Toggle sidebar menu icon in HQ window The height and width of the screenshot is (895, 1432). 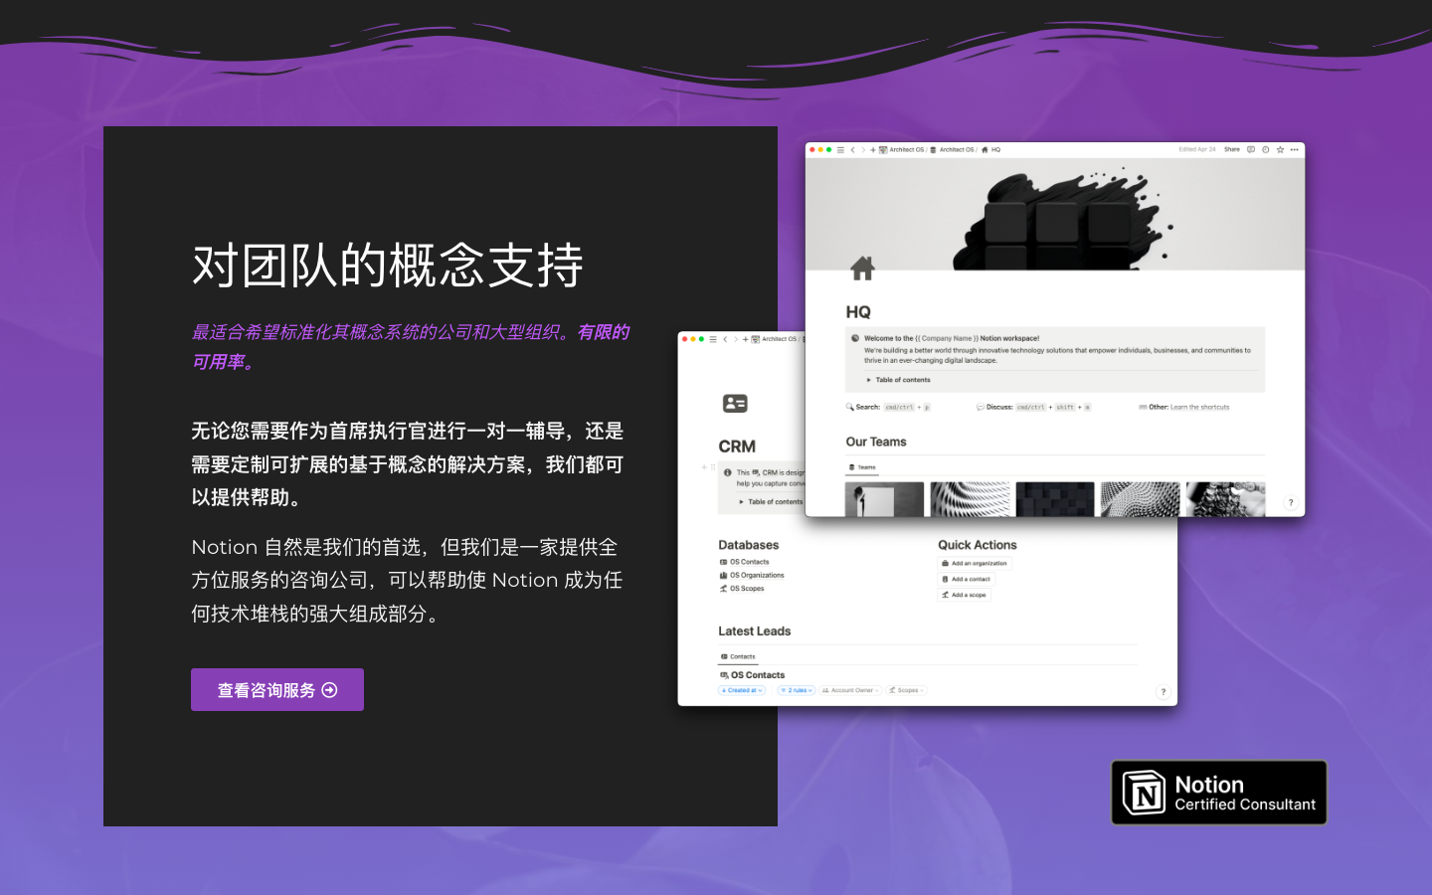tap(840, 149)
